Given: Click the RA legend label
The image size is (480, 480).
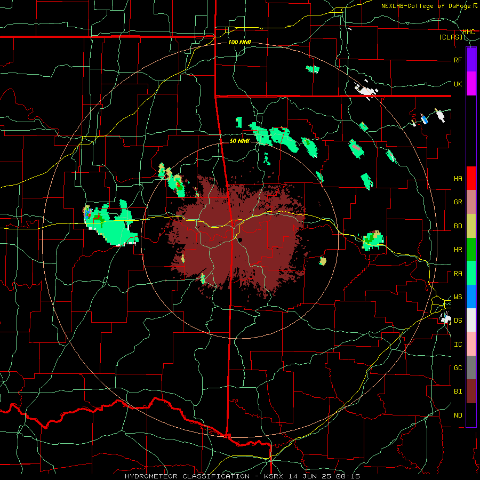Looking at the screenshot, I should coord(458,274).
